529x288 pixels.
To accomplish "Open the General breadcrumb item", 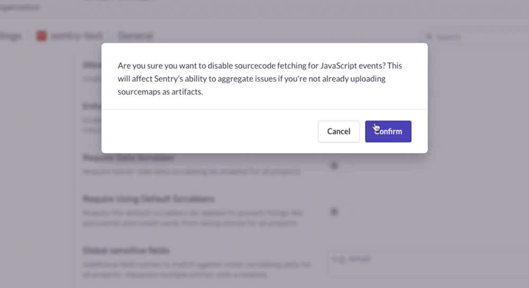I will click(x=135, y=36).
